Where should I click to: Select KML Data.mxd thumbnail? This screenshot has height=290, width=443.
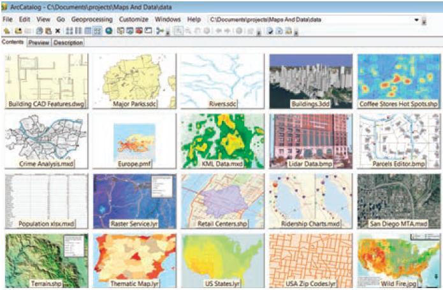222,141
